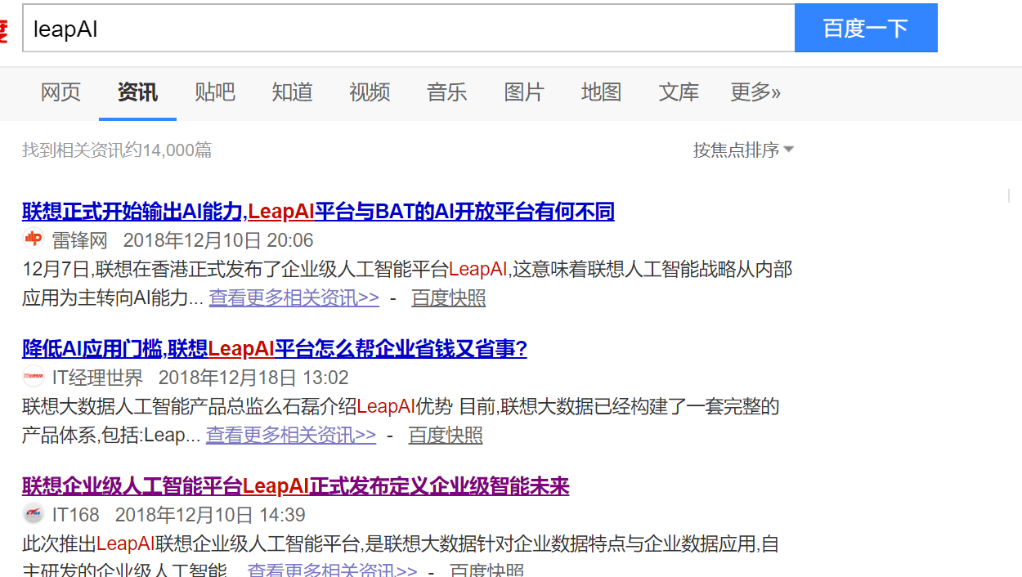Open headline 联想企业级人工智能平台LeapAI正式发布
The height and width of the screenshot is (577, 1022).
click(295, 486)
